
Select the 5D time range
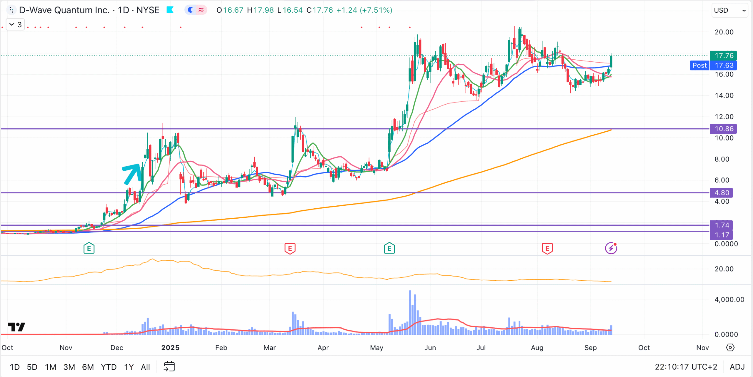[x=32, y=367]
